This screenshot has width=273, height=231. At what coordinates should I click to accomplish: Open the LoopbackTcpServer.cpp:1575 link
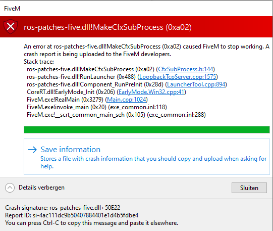tap(178, 77)
